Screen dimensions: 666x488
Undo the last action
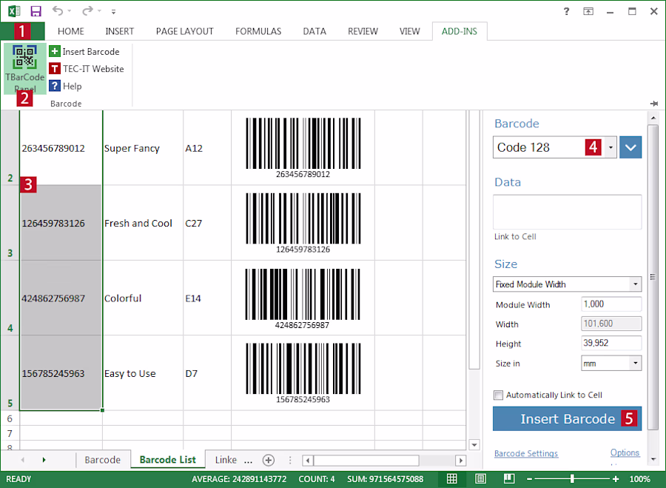[x=58, y=10]
